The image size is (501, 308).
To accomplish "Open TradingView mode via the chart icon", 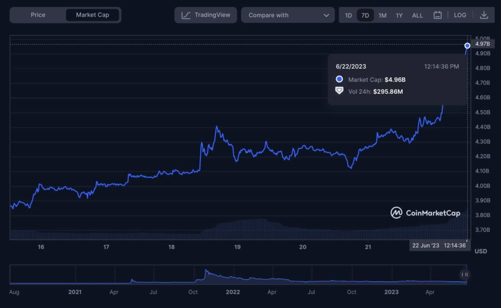I will pyautogui.click(x=186, y=15).
